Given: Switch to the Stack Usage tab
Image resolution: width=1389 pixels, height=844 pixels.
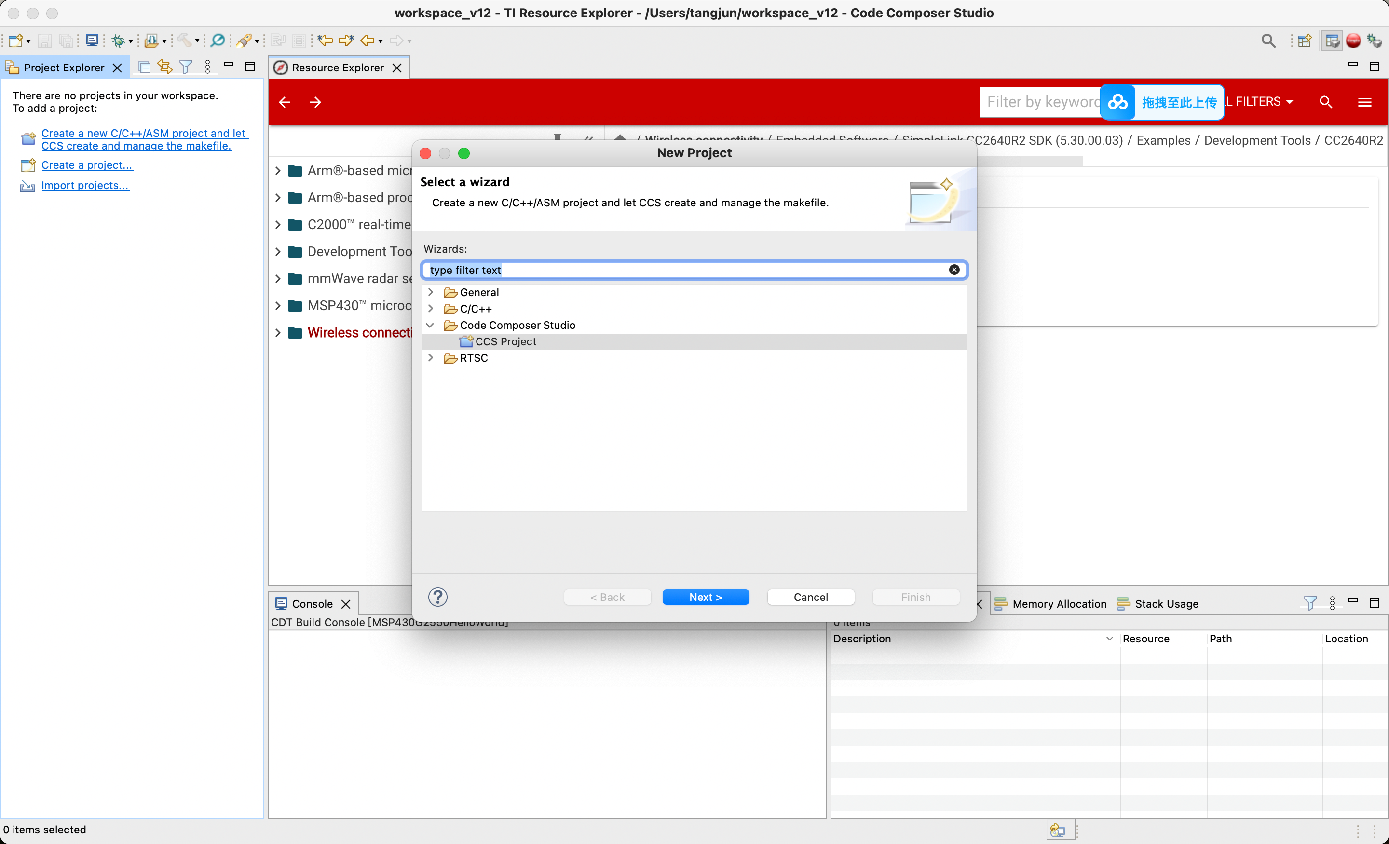Looking at the screenshot, I should (x=1157, y=603).
